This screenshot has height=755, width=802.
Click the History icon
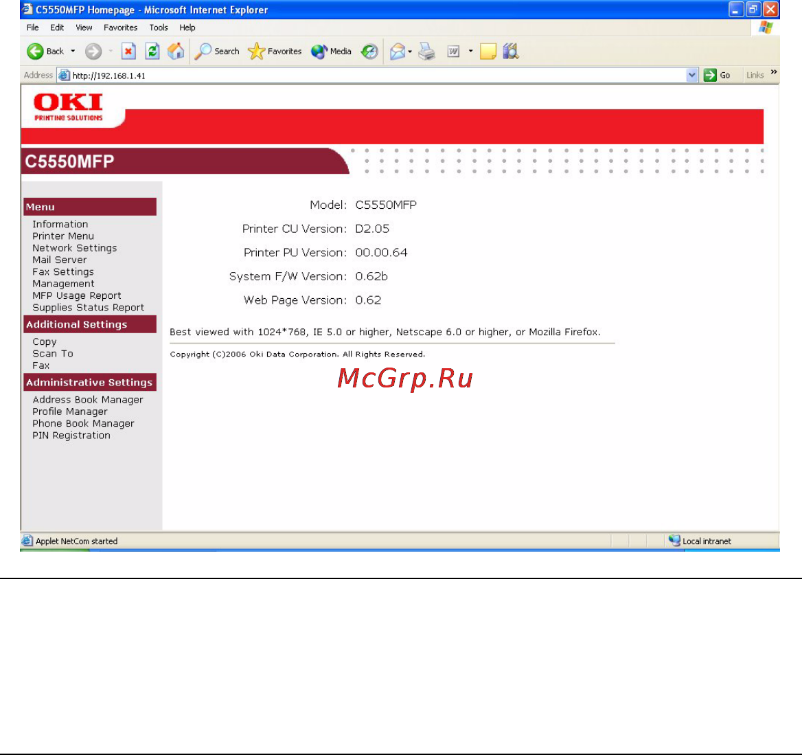click(369, 52)
